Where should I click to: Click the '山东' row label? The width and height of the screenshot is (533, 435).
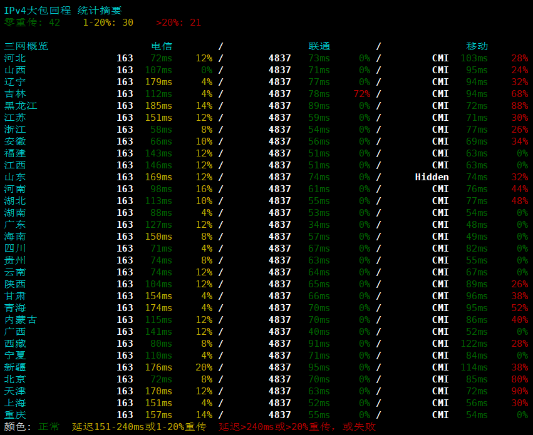15,177
